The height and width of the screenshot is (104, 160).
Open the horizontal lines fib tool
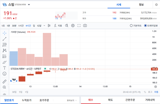pyautogui.click(x=4, y=45)
